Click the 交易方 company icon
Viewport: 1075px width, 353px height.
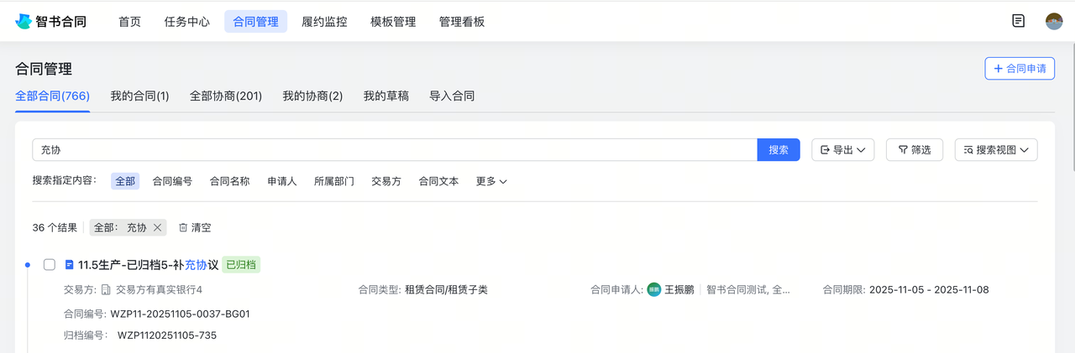[x=107, y=290]
